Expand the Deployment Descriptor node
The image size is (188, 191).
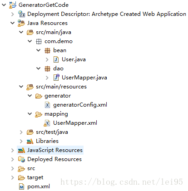coord(13,14)
